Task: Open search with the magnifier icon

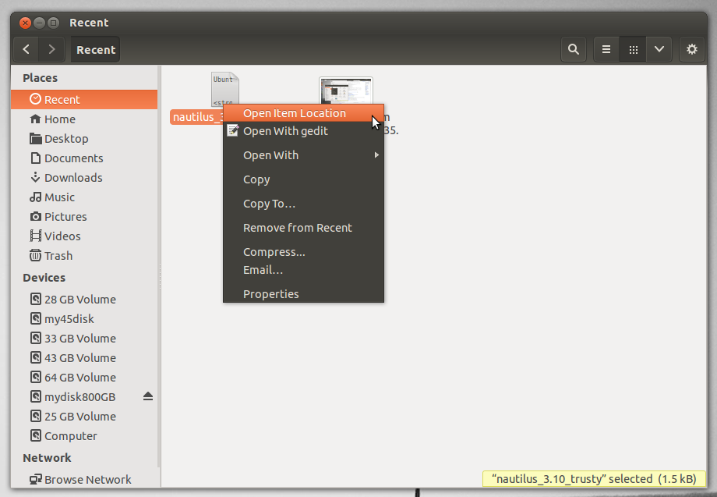Action: tap(574, 49)
